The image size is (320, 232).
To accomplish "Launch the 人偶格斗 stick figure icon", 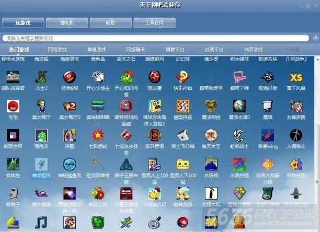I will (296, 135).
